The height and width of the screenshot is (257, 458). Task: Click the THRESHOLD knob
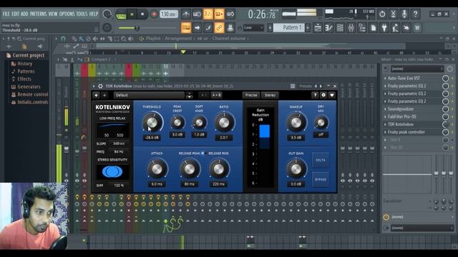pos(152,122)
